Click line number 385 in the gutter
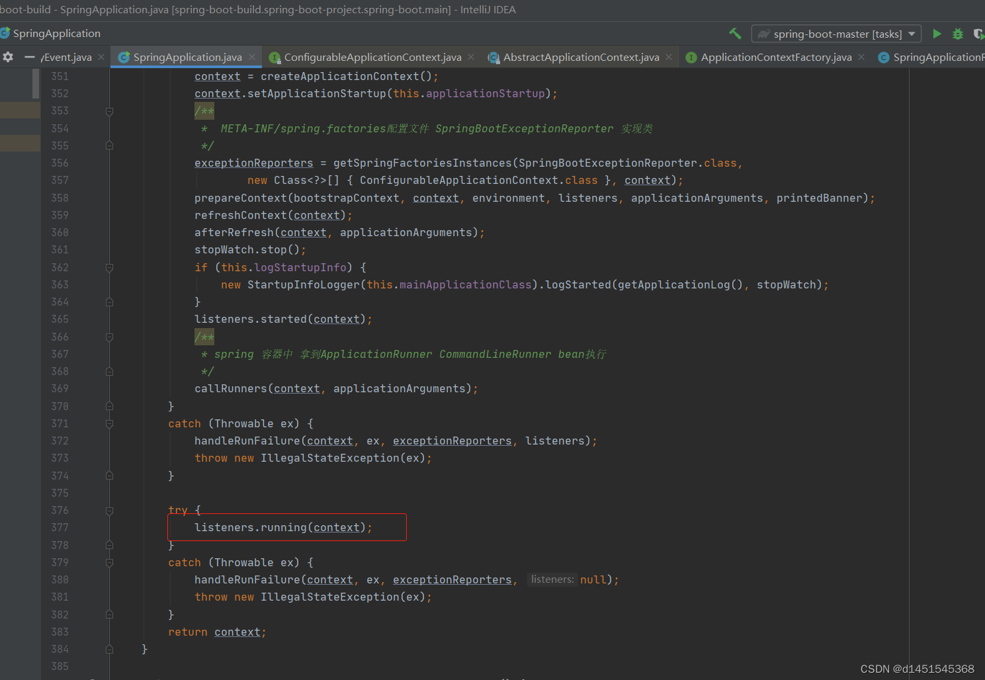This screenshot has width=985, height=680. (60, 666)
